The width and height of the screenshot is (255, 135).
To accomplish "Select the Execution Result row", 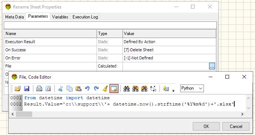I will click(x=110, y=42).
